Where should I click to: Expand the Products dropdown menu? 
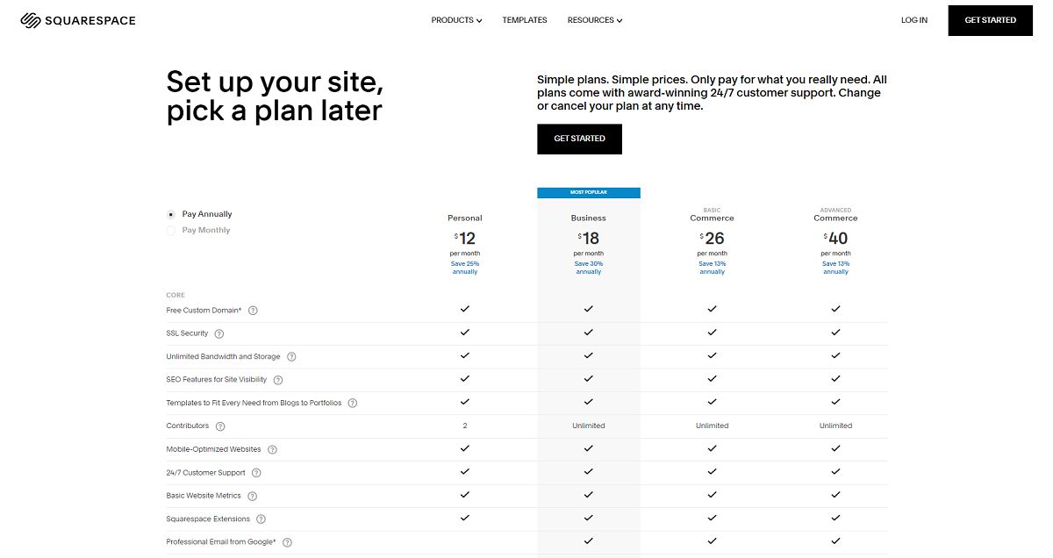point(456,20)
